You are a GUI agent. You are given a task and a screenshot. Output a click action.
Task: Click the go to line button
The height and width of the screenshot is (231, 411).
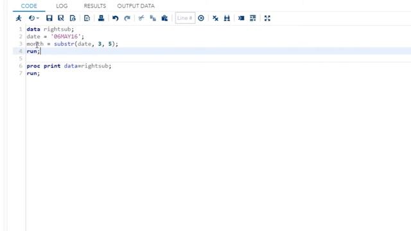[x=201, y=18]
